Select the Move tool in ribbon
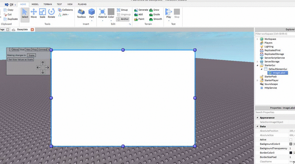 (34, 14)
